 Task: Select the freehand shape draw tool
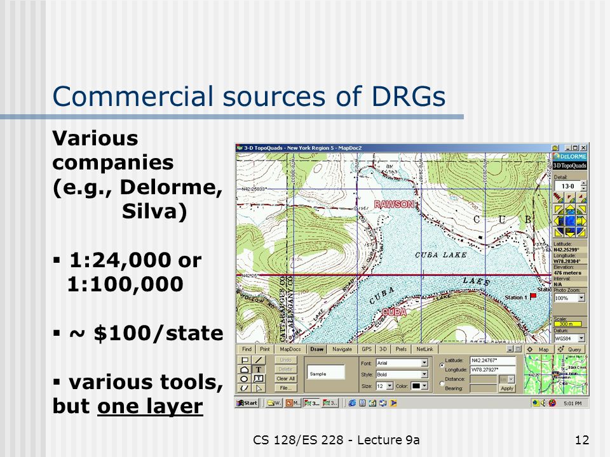pos(245,388)
